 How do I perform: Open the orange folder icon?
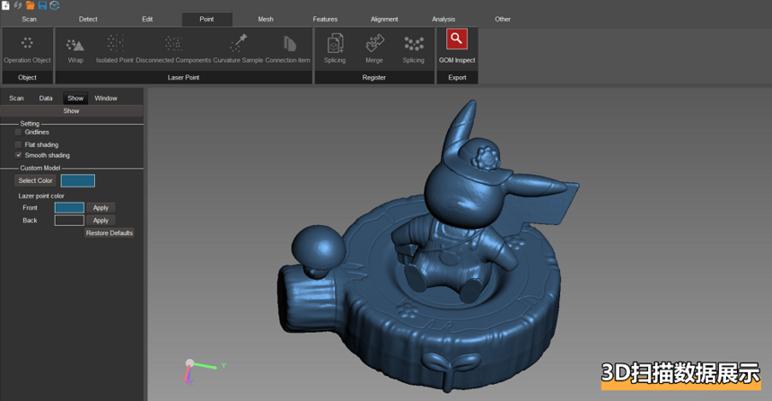click(x=30, y=5)
